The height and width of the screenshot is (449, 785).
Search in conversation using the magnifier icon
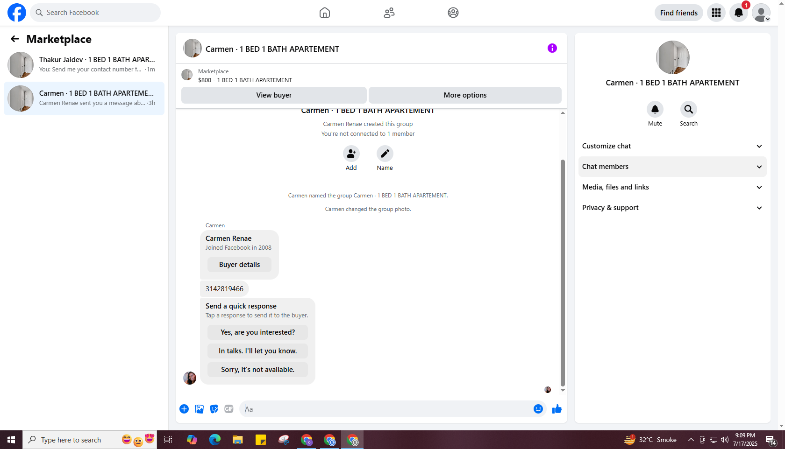coord(689,109)
